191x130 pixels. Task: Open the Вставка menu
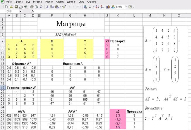click(x=37, y=2)
